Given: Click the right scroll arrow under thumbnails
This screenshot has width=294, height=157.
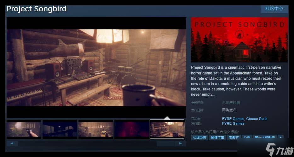Looking at the screenshot, I should pos(180,143).
